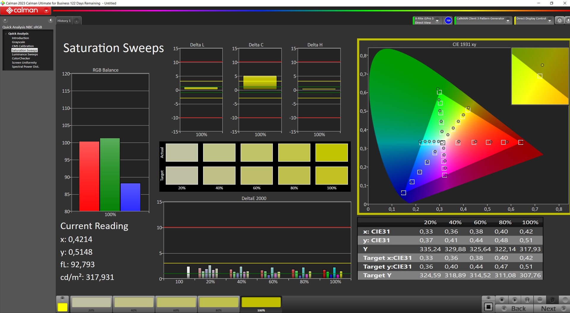Expand the up arrow above the pattern window button
570x313 pixels.
[488, 298]
